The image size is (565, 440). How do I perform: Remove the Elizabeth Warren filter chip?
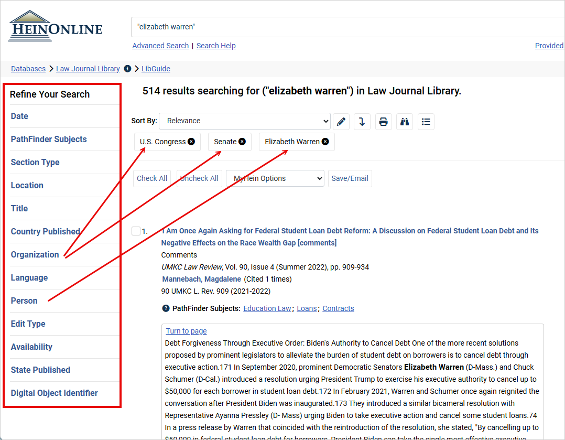coord(325,142)
